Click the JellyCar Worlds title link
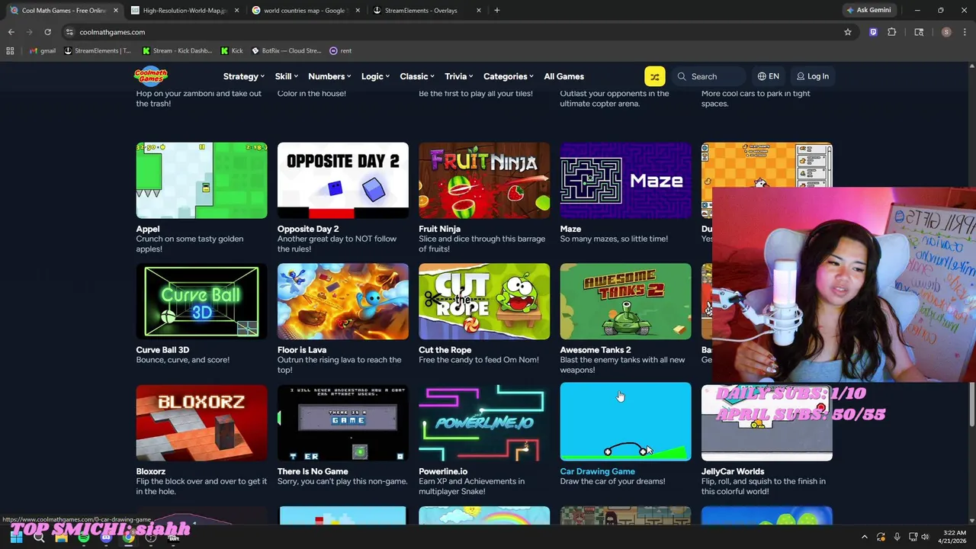Viewport: 976px width, 549px height. coord(732,471)
